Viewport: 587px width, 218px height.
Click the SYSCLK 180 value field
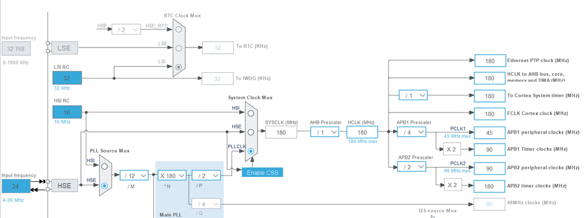(281, 132)
